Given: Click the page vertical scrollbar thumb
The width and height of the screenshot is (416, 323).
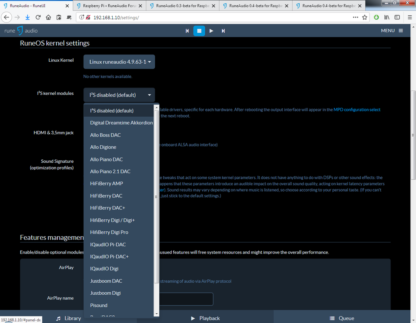Looking at the screenshot, I should [x=413, y=135].
